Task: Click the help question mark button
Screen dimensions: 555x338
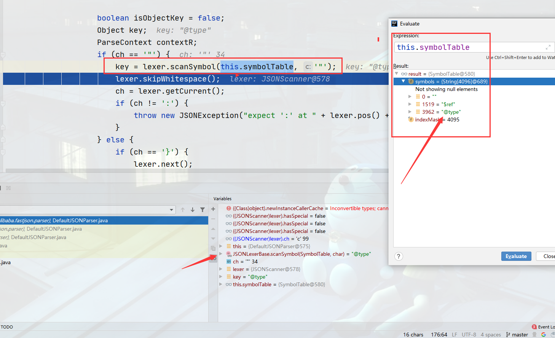Action: (399, 256)
